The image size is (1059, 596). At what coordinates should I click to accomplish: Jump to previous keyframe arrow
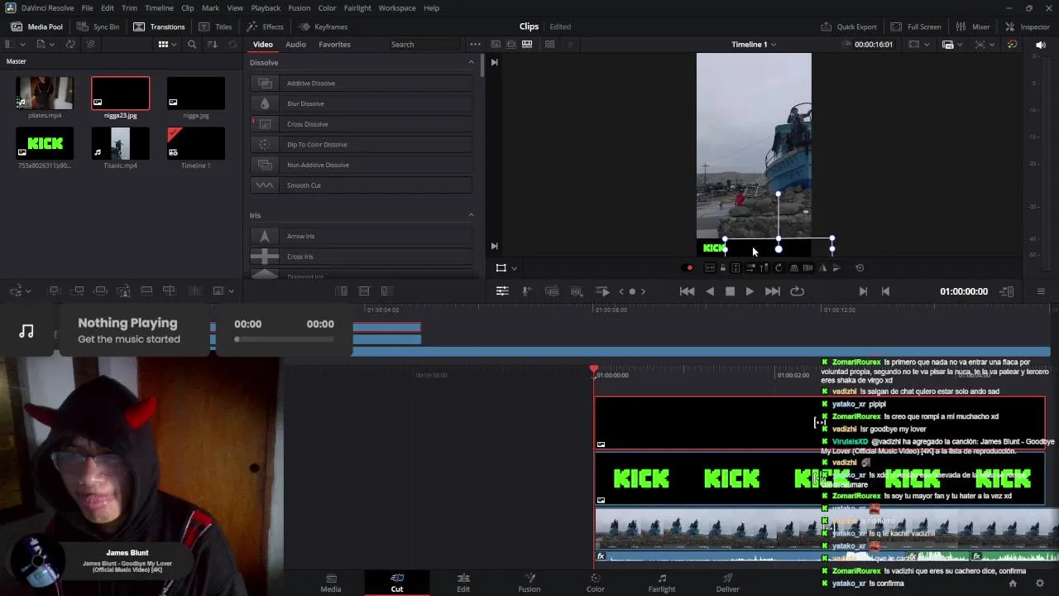621,291
